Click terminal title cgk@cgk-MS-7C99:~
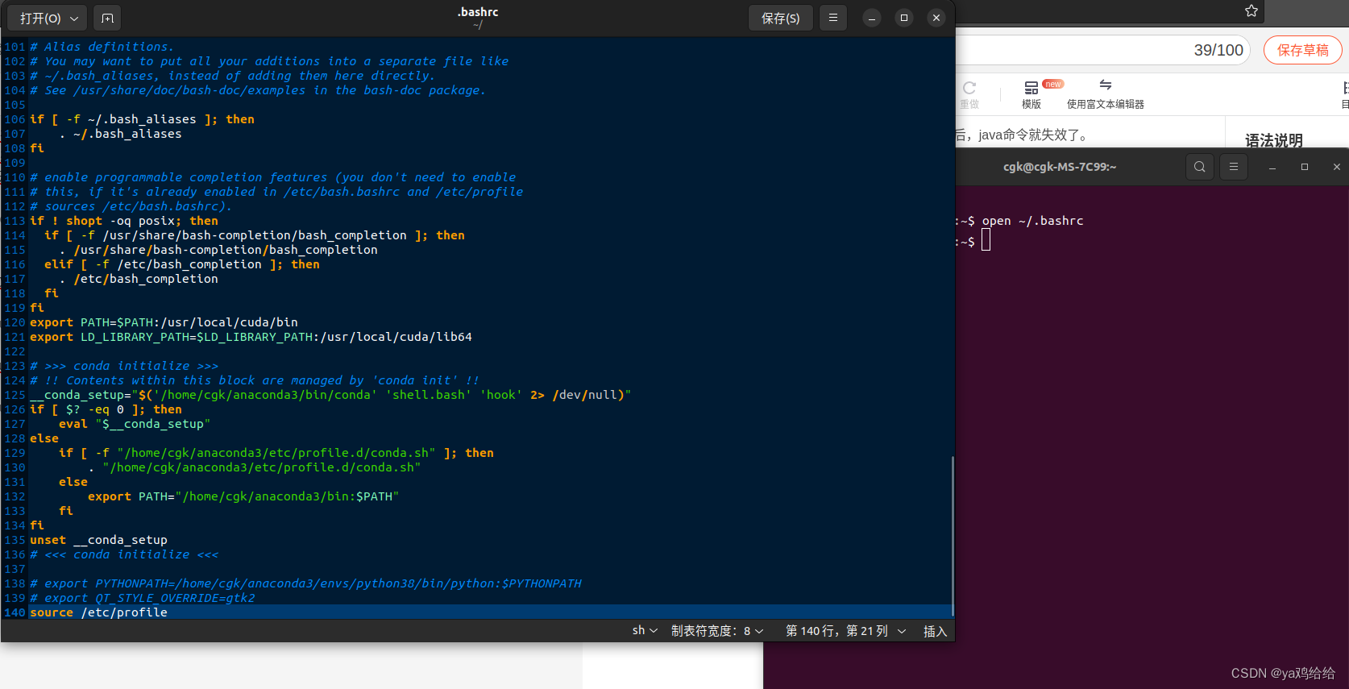Image resolution: width=1349 pixels, height=689 pixels. (1060, 167)
